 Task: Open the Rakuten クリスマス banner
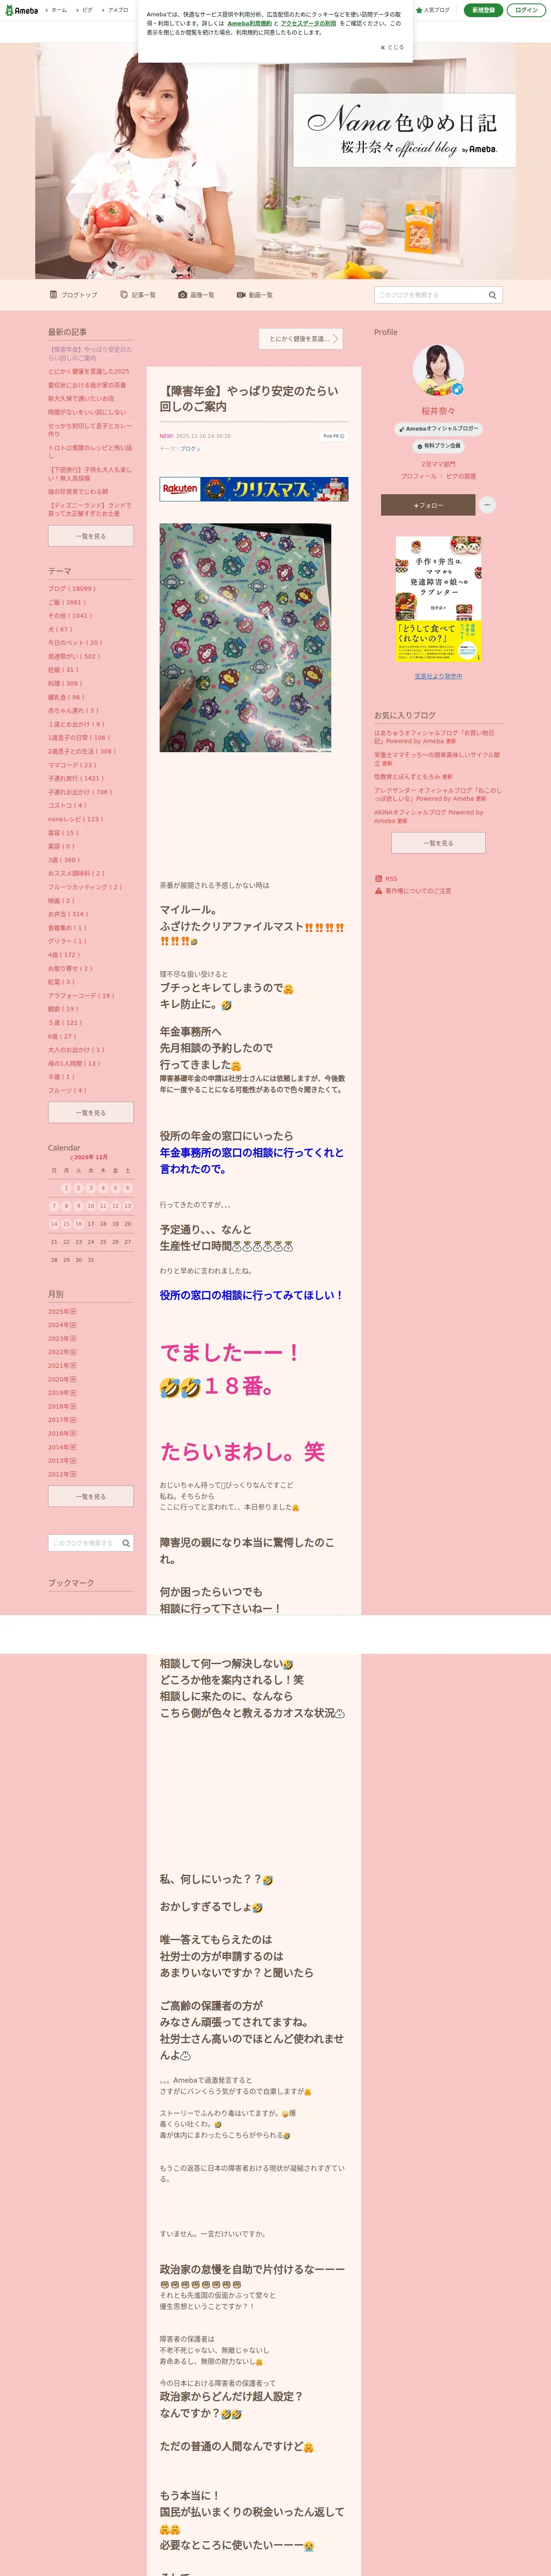tap(254, 489)
